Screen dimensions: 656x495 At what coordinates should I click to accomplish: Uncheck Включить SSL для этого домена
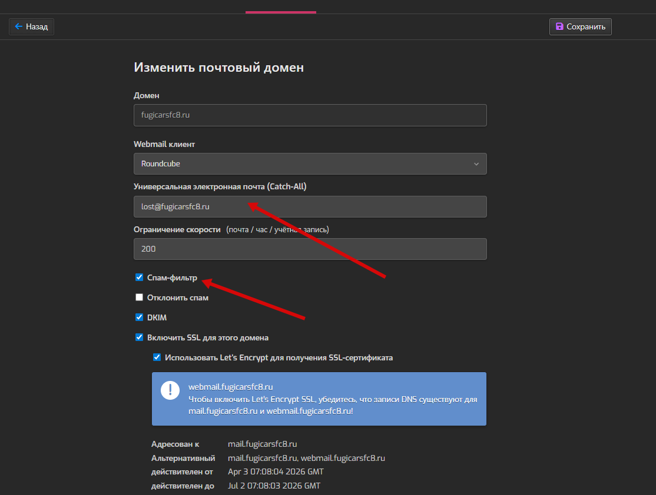point(140,337)
